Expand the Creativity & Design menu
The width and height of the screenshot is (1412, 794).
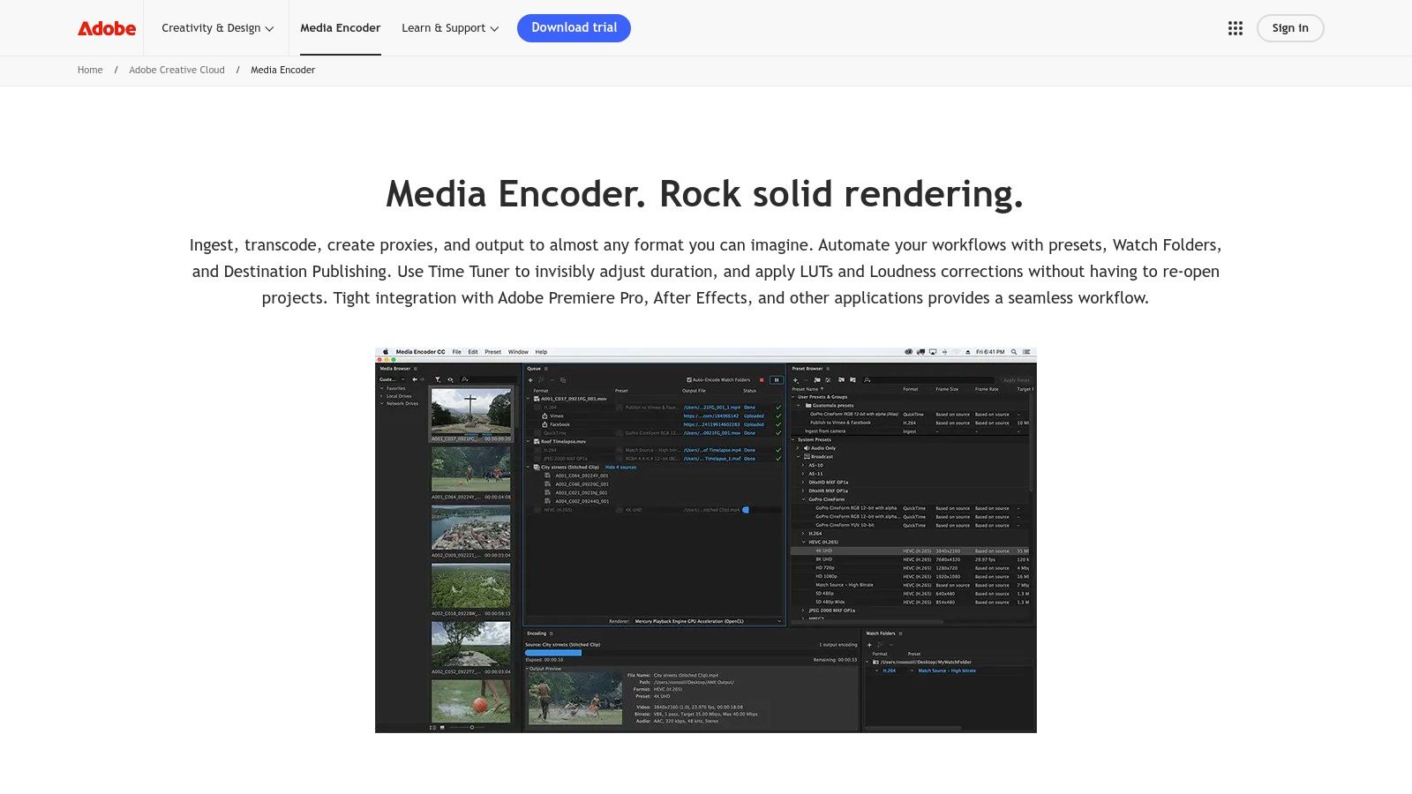point(217,28)
